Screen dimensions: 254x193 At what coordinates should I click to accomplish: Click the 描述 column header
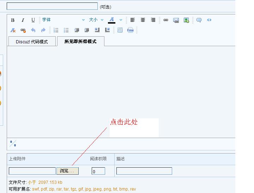(x=121, y=159)
